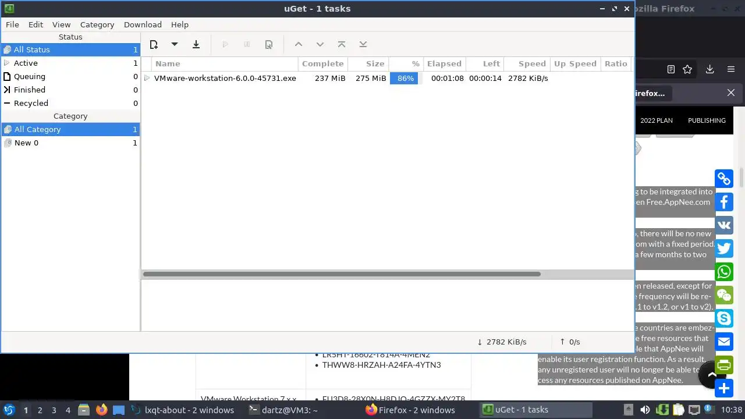The image size is (745, 419).
Task: Click the 86% progress bar cell
Action: (405, 78)
